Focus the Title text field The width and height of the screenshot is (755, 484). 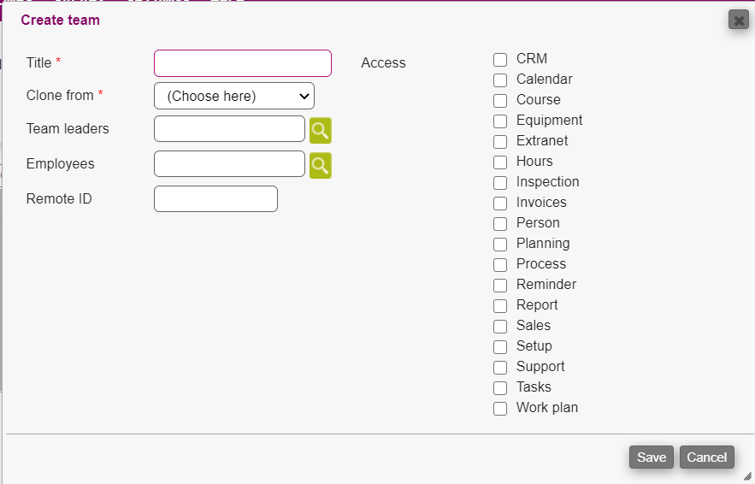pyautogui.click(x=242, y=63)
